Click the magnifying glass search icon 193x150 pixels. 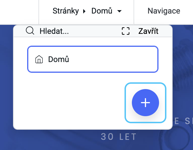tap(30, 31)
